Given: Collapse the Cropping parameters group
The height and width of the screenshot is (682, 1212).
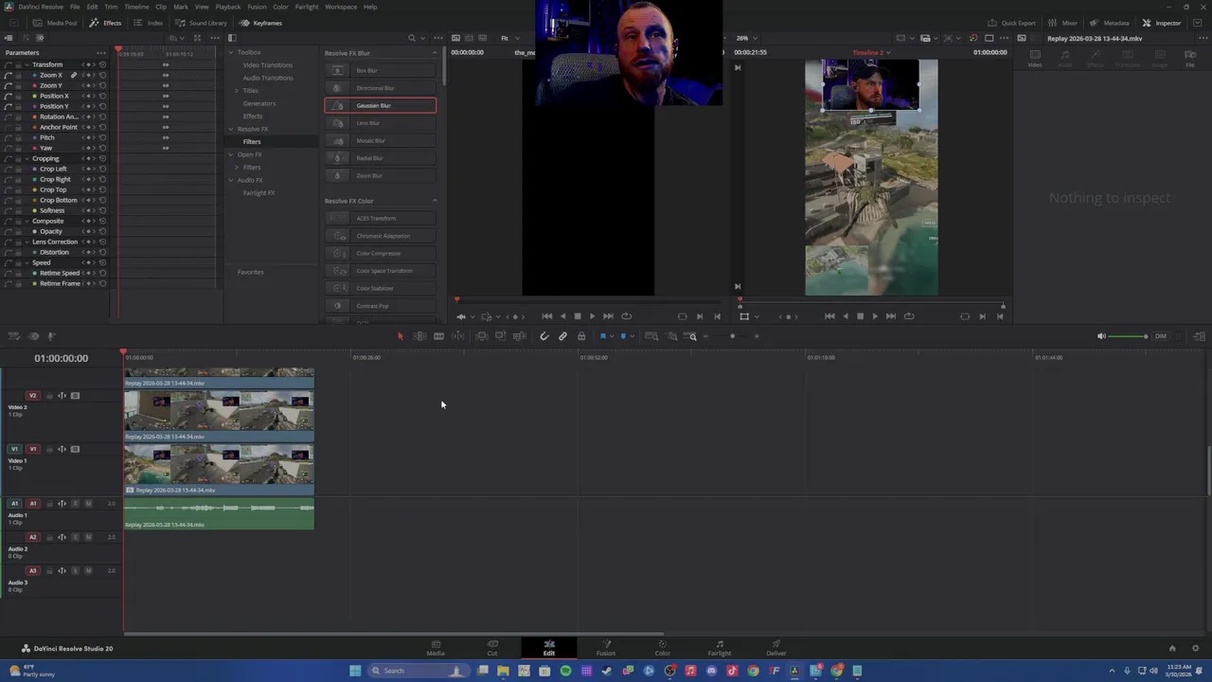Looking at the screenshot, I should point(27,158).
